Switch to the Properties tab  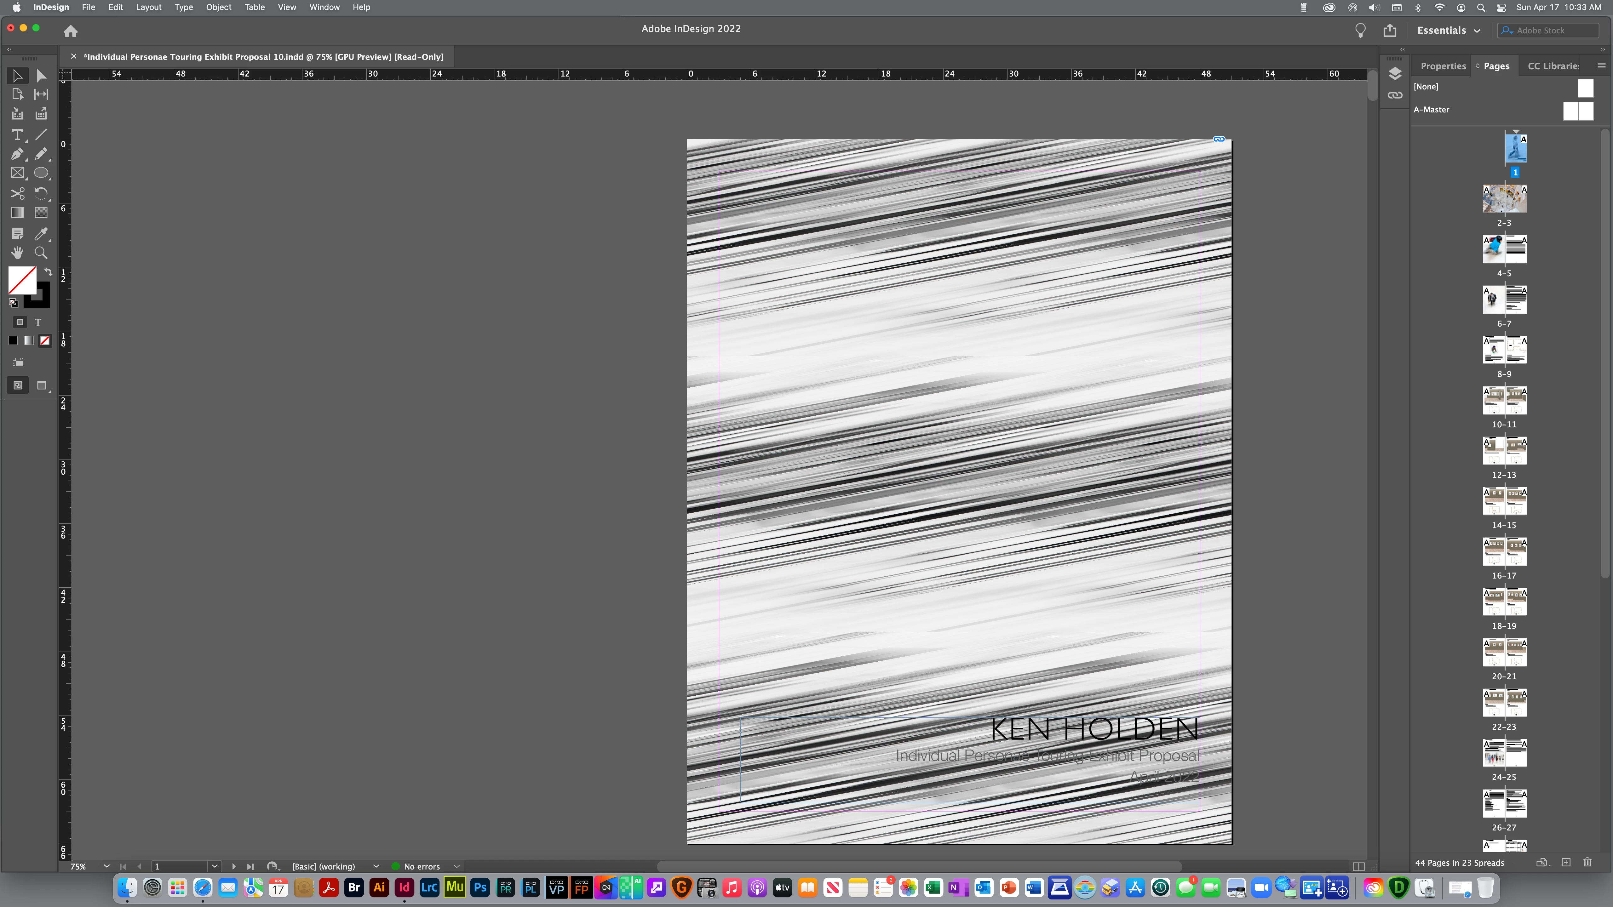click(x=1443, y=66)
